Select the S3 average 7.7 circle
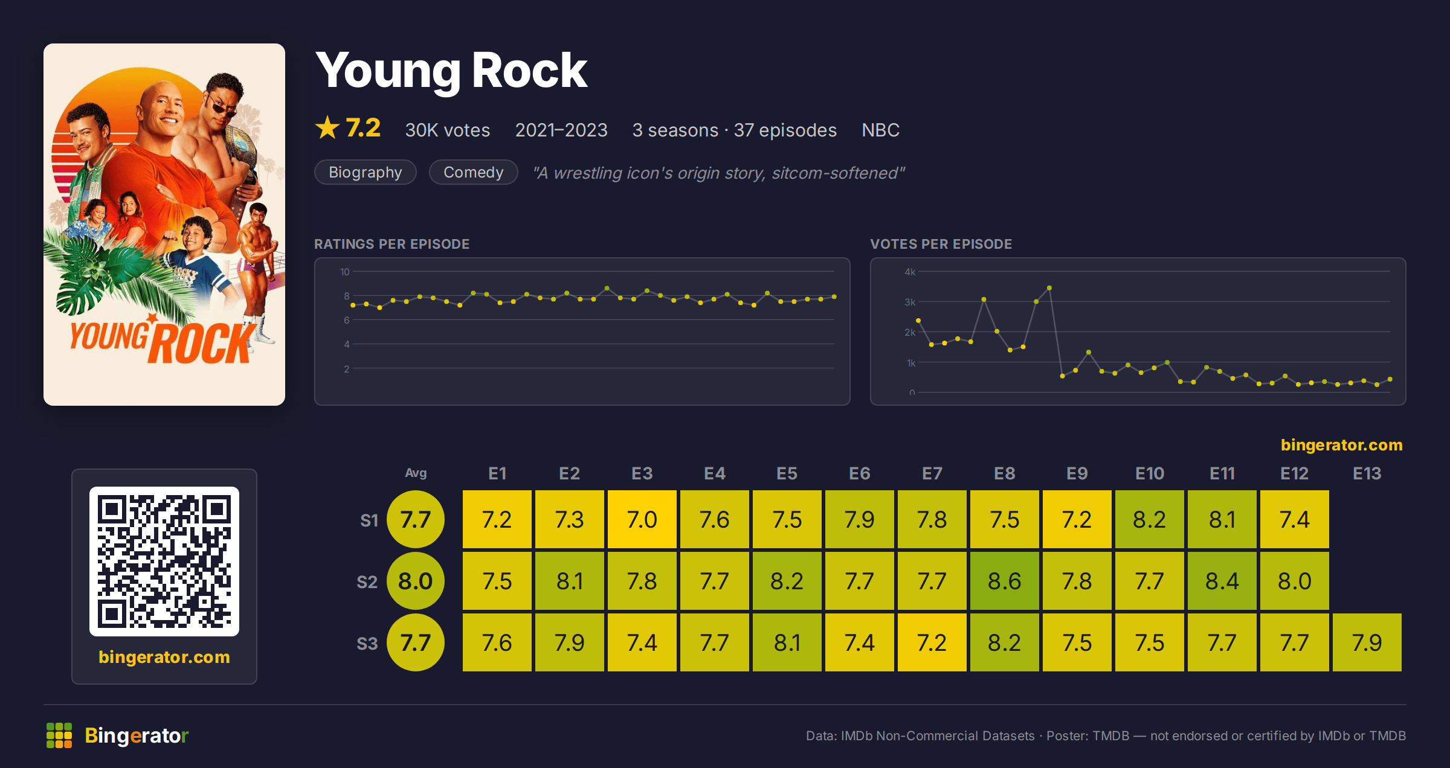 416,642
